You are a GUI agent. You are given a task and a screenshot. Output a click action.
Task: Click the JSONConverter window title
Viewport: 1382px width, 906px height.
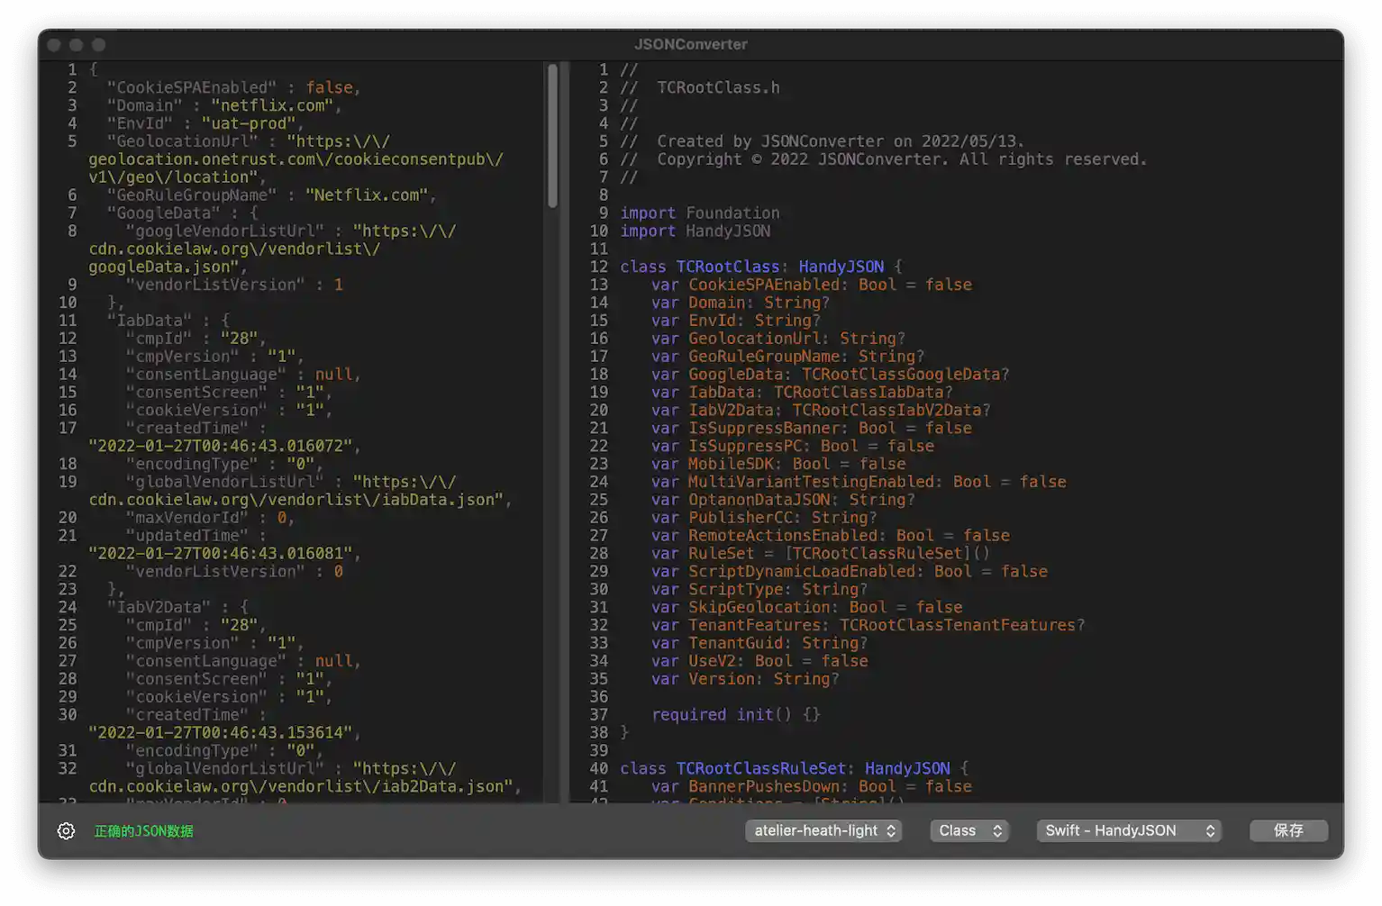(x=690, y=44)
